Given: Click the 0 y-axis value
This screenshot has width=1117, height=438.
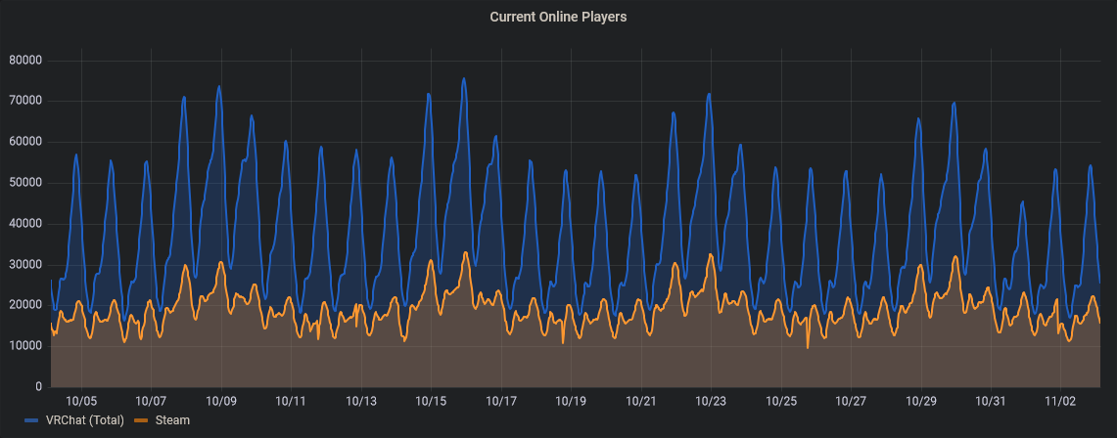Looking at the screenshot, I should pyautogui.click(x=39, y=387).
